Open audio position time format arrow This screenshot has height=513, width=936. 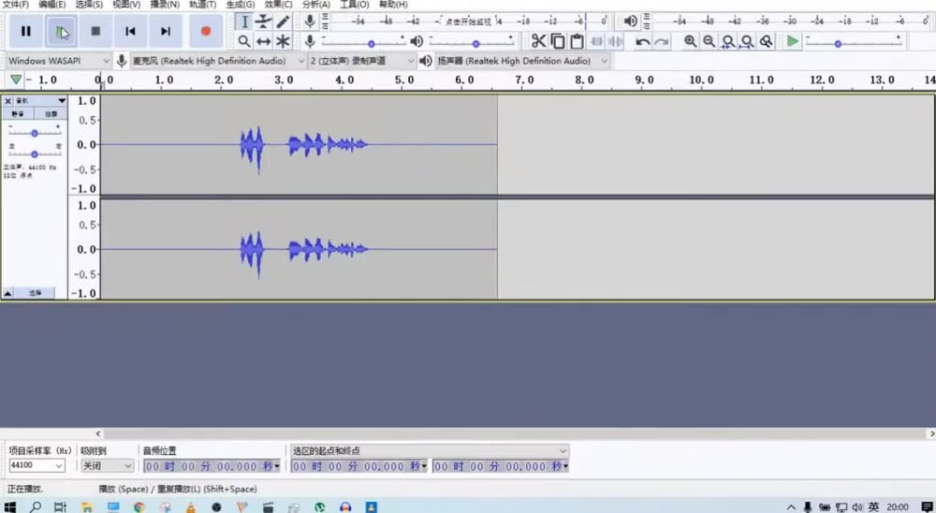click(x=277, y=466)
